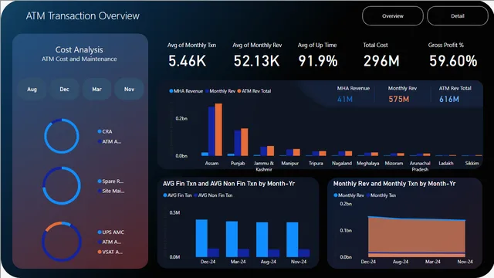Click the 616M ATM Rev Total value
The width and height of the screenshot is (494, 278).
pyautogui.click(x=449, y=100)
